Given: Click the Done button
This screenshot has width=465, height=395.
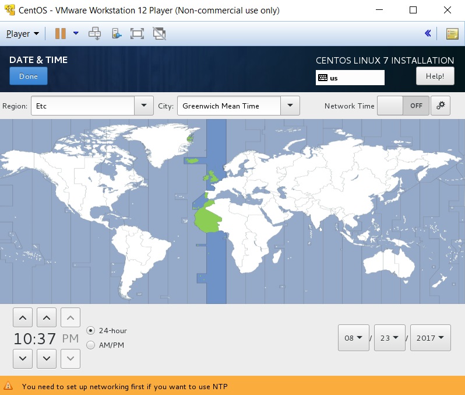Looking at the screenshot, I should click(x=29, y=76).
